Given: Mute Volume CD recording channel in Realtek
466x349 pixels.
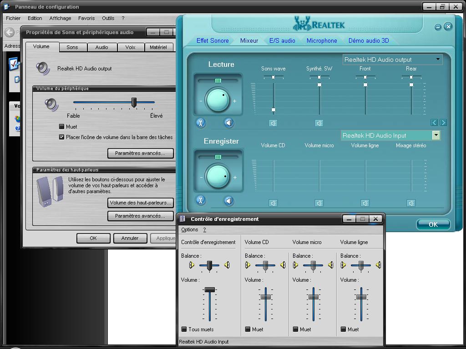Looking at the screenshot, I should point(273,203).
